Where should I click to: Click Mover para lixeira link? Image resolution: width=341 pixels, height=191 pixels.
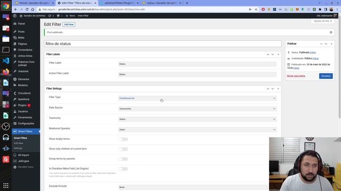pos(296,76)
